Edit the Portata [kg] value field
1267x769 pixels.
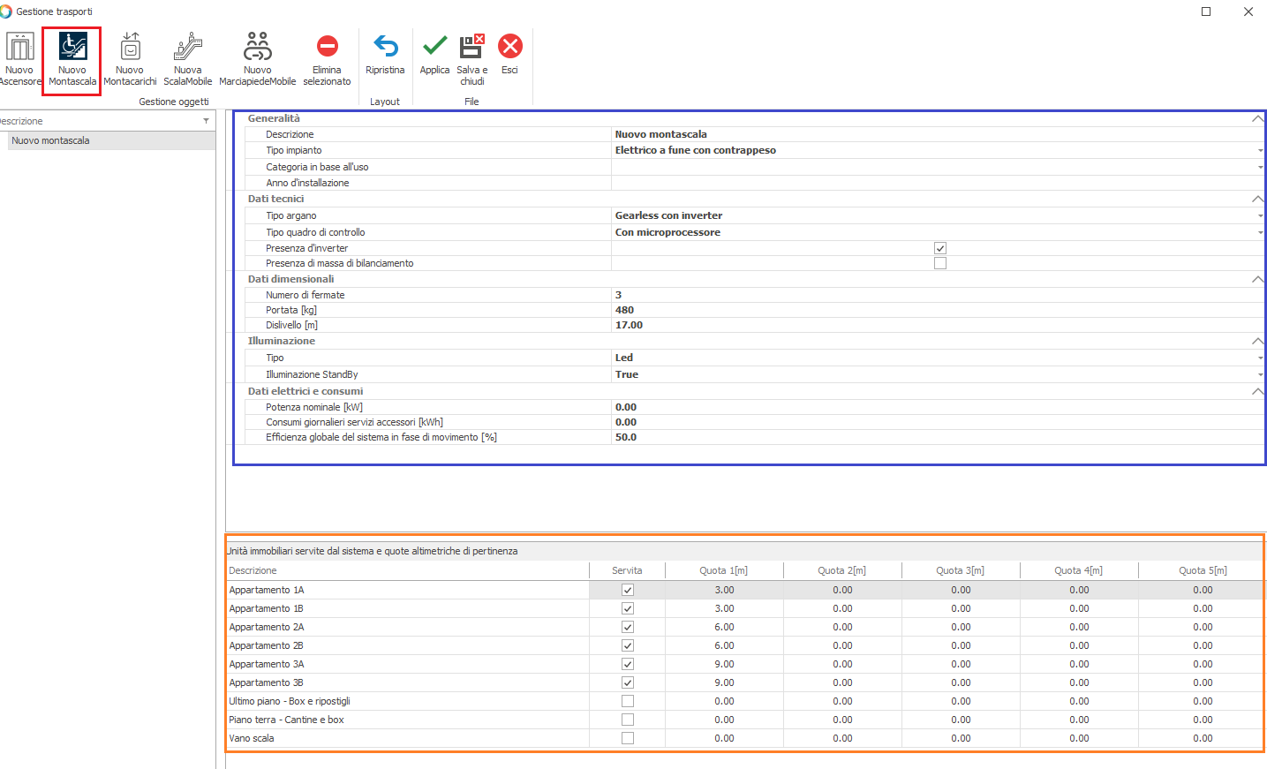pyautogui.click(x=936, y=310)
